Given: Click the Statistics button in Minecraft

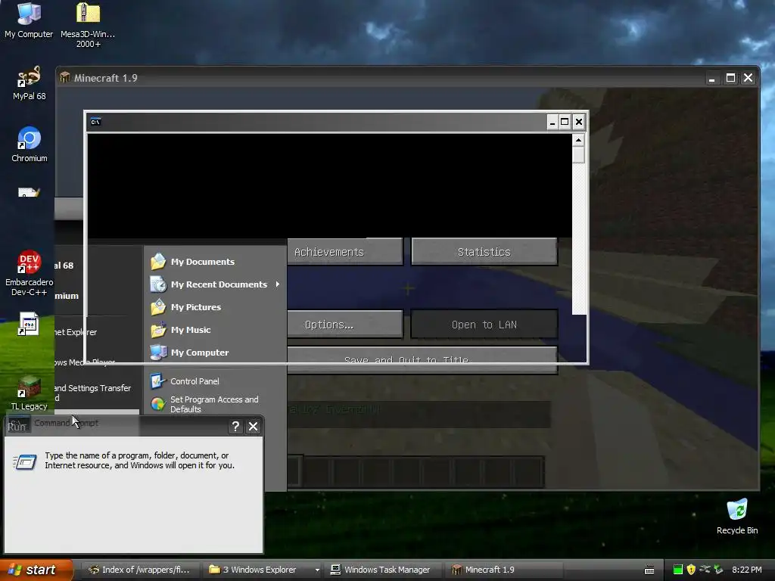Looking at the screenshot, I should [x=484, y=252].
